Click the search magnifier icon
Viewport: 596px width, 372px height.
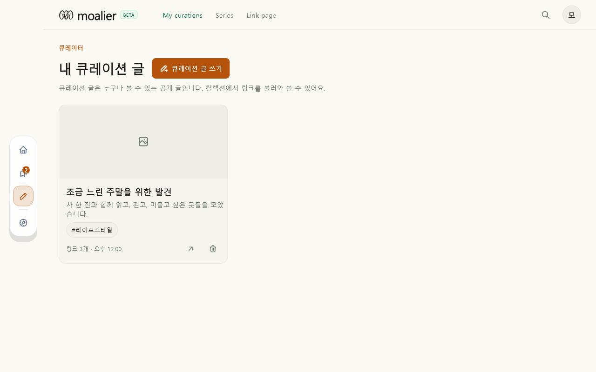[x=546, y=15]
